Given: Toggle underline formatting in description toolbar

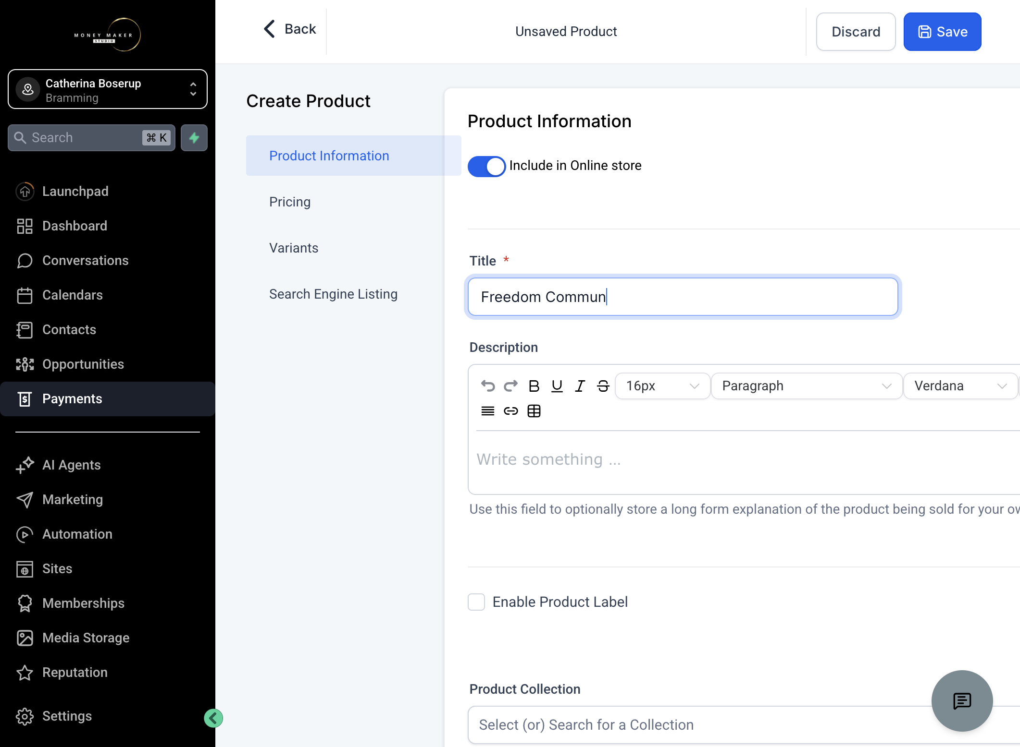Looking at the screenshot, I should (x=557, y=386).
